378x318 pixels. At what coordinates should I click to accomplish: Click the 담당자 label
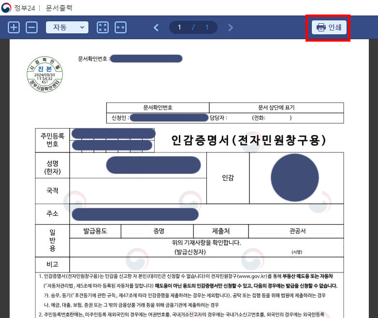[x=218, y=118]
